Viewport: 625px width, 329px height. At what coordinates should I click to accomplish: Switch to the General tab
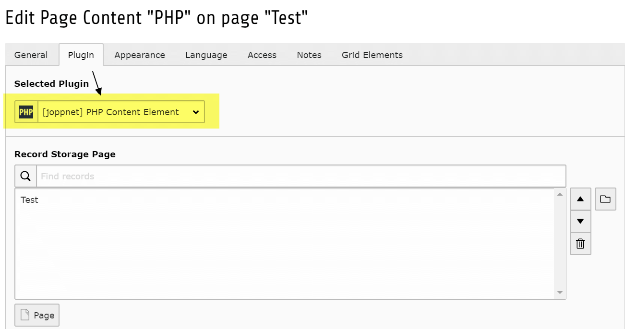click(31, 55)
